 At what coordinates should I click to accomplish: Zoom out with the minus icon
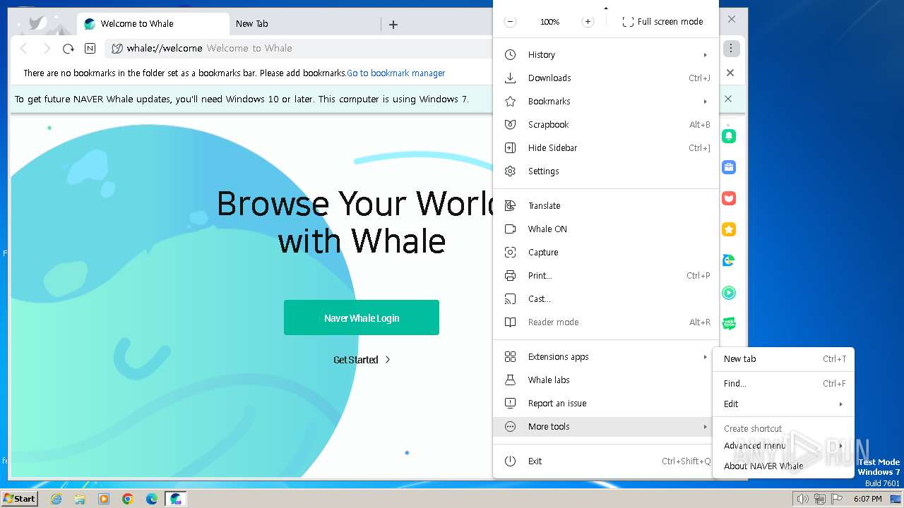(510, 22)
